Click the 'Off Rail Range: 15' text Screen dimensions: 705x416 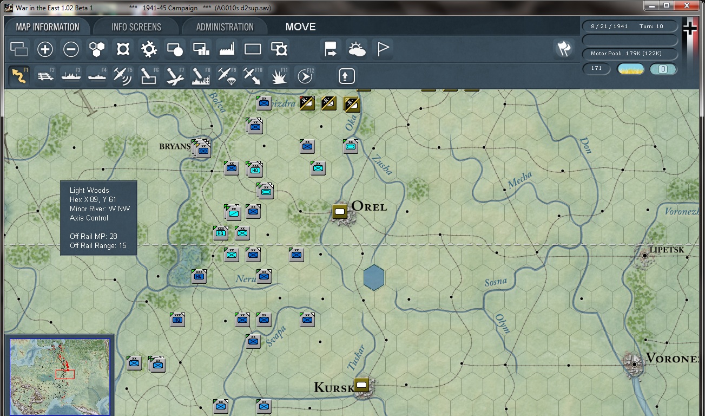[x=98, y=245]
